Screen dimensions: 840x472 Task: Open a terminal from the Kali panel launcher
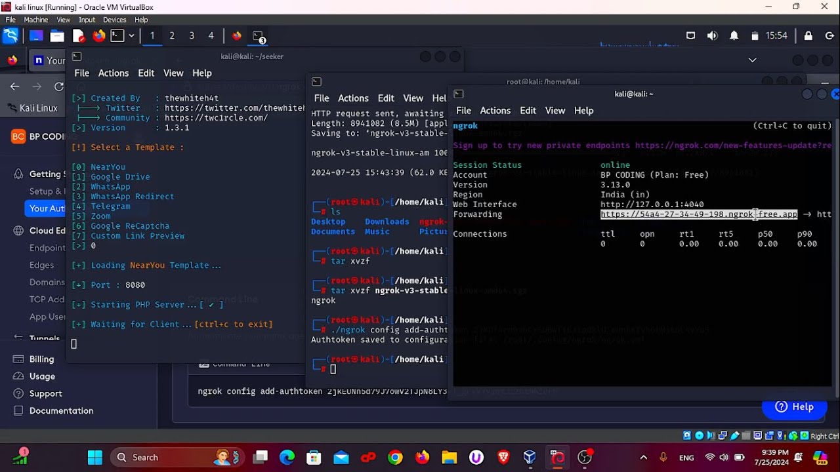click(117, 35)
